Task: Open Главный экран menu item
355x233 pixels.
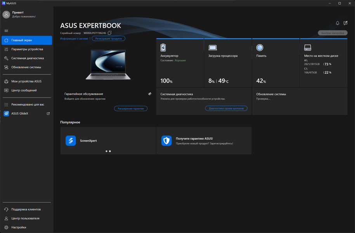Action: 27,40
